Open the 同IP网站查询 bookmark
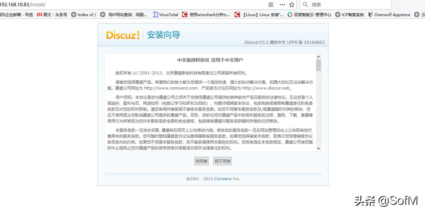The width and height of the screenshot is (425, 213). click(x=127, y=14)
